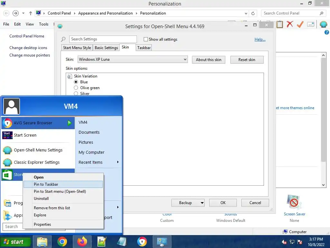Select the Olive green skin variation
This screenshot has height=248, width=330.
pos(76,88)
